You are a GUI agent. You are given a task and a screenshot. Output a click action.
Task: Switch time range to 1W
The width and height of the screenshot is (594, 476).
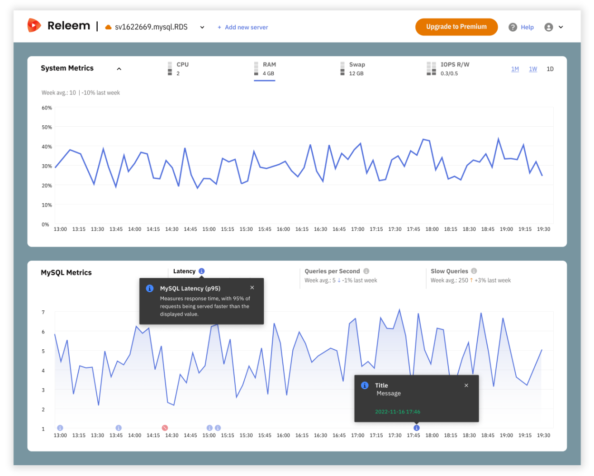(x=532, y=69)
